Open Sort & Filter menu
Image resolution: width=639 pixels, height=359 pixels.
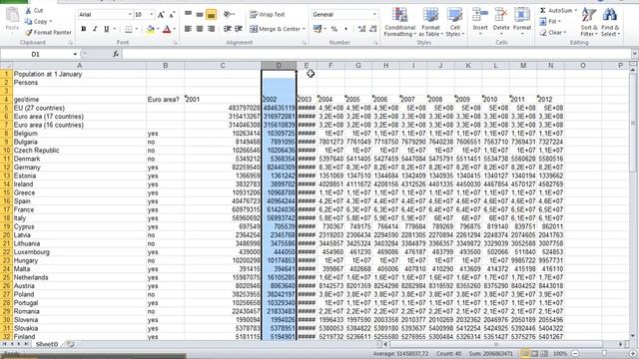point(589,22)
